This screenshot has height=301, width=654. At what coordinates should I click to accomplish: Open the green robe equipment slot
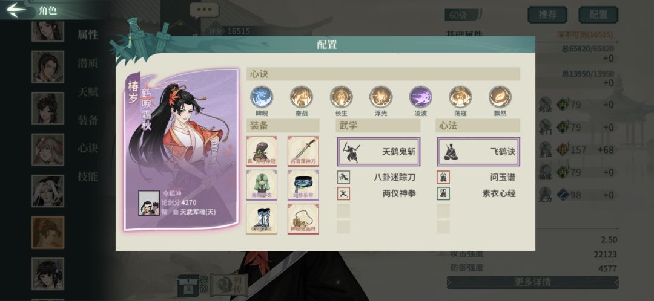click(x=262, y=186)
